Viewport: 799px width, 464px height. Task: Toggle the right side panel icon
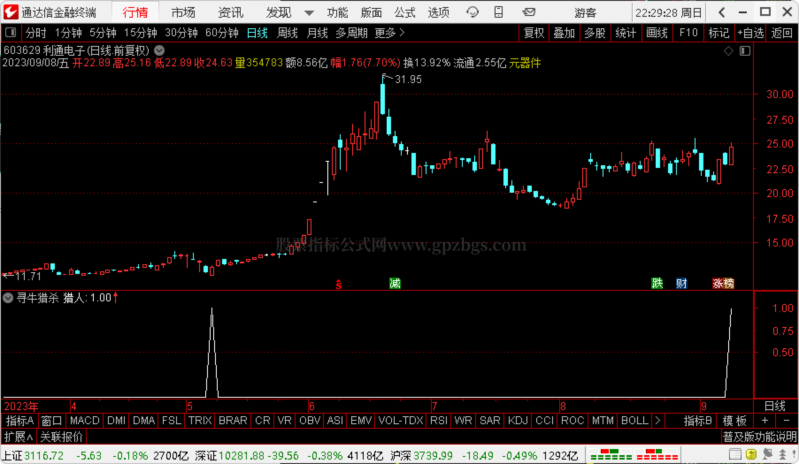(x=745, y=51)
